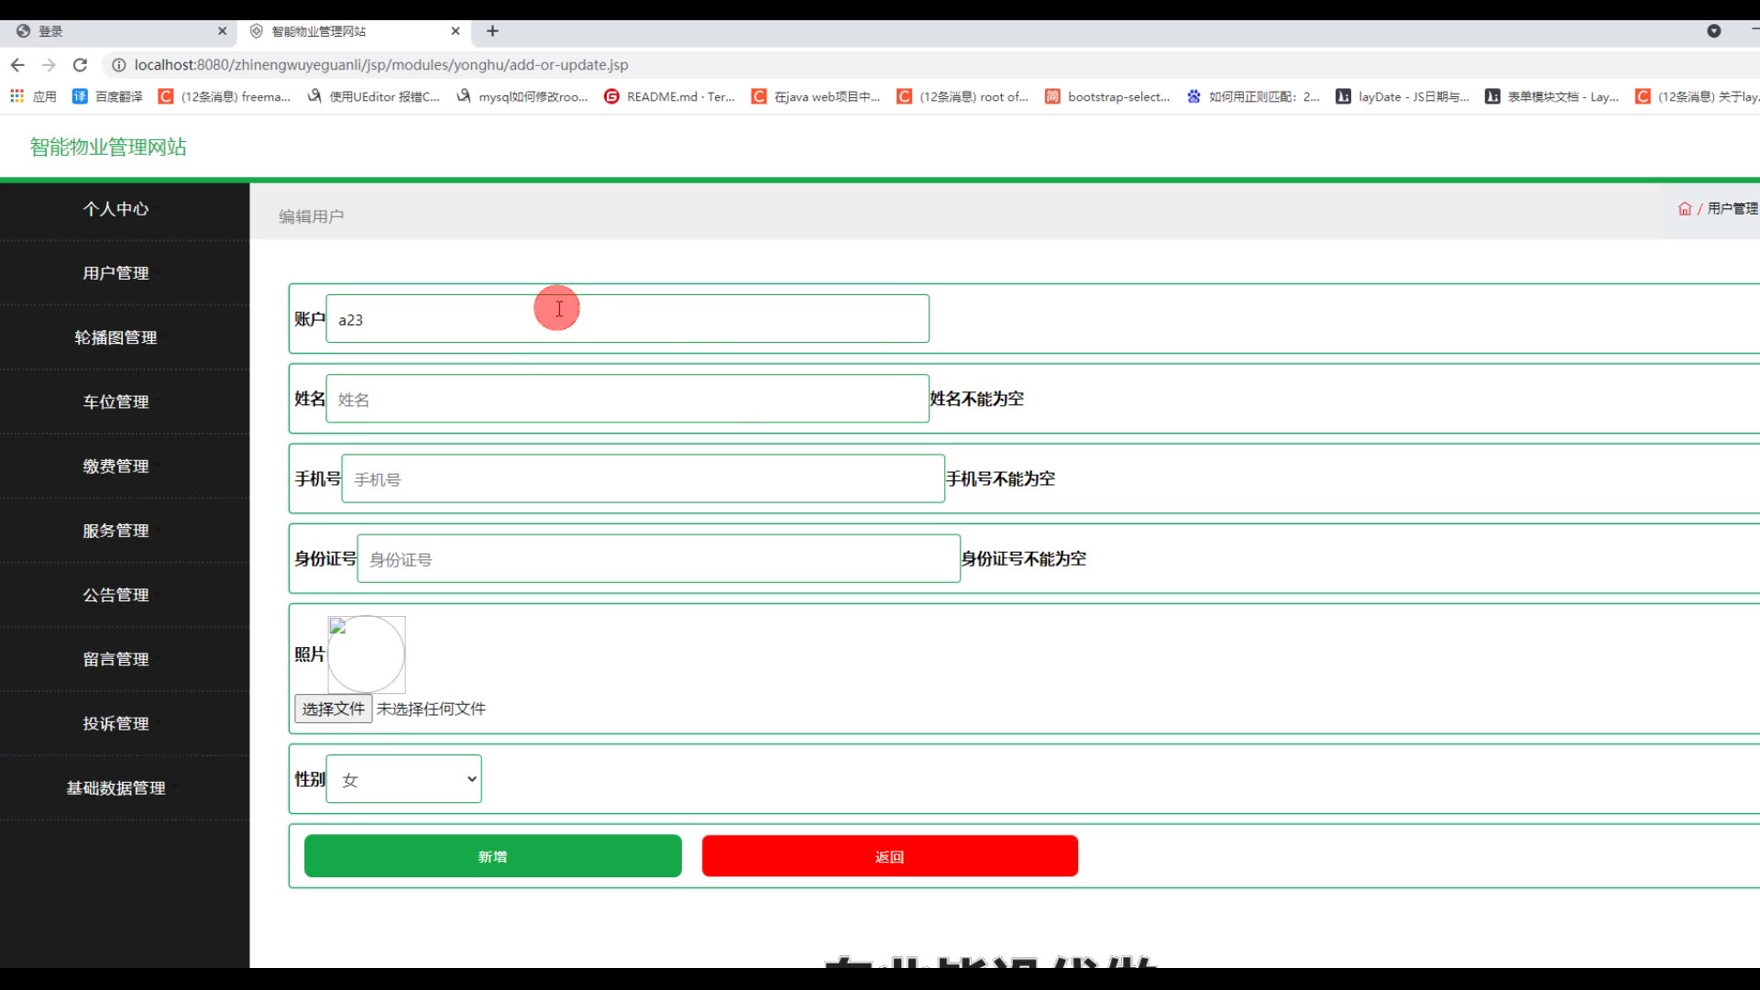Click the site info icon in address bar
The height and width of the screenshot is (990, 1760).
tap(118, 65)
